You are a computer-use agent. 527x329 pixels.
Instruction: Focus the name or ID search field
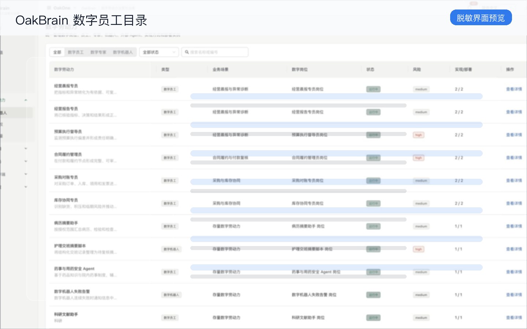[215, 52]
